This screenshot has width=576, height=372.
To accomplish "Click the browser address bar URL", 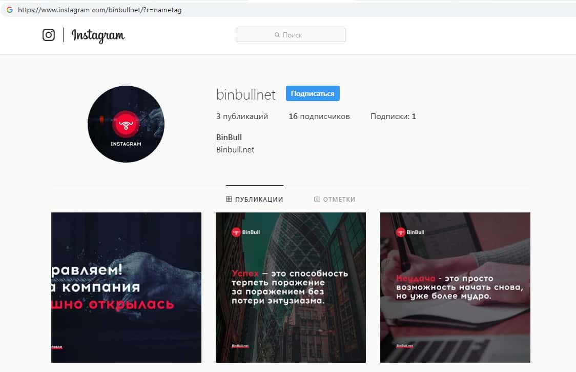I will [99, 10].
